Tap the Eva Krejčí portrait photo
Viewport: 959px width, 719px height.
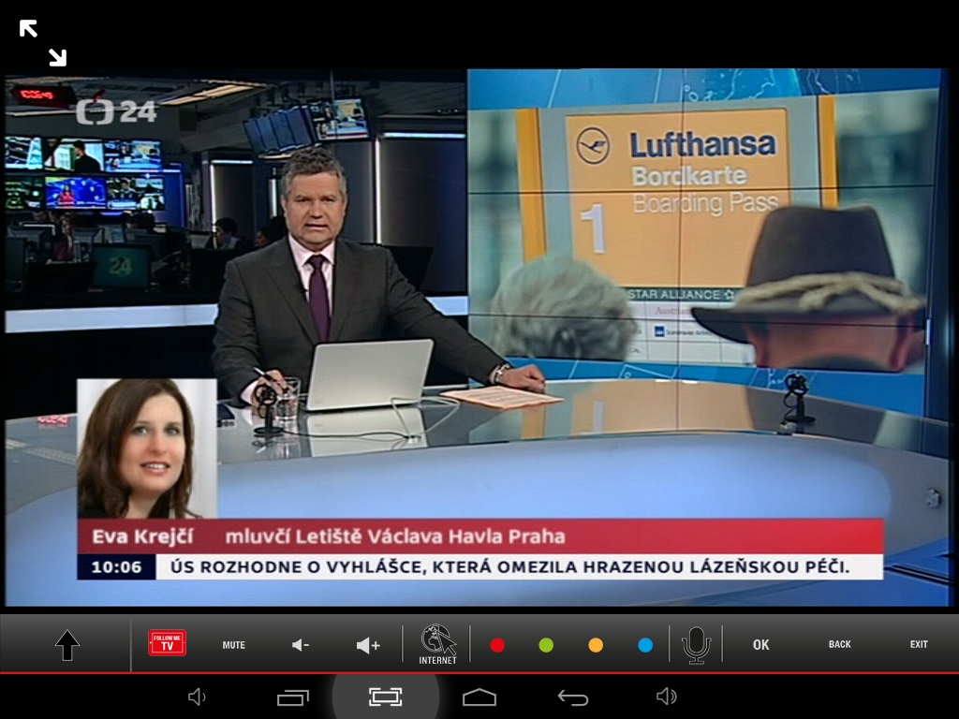[147, 448]
